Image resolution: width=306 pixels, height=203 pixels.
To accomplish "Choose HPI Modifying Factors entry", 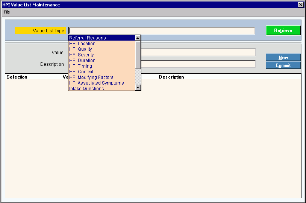I will coord(91,77).
